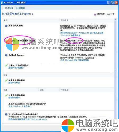The width and height of the screenshot is (119, 132).
Task: Click the 保存报告 button label
Action: [101, 14]
